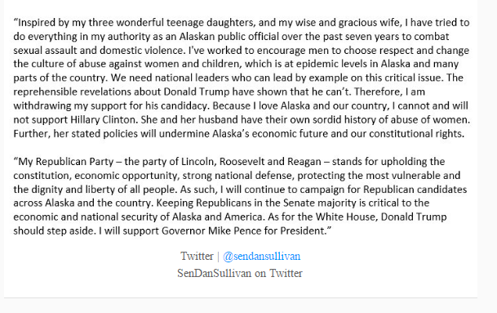Click the phrase 'should step aside'
Viewport: 497px width, 313px height.
54,230
